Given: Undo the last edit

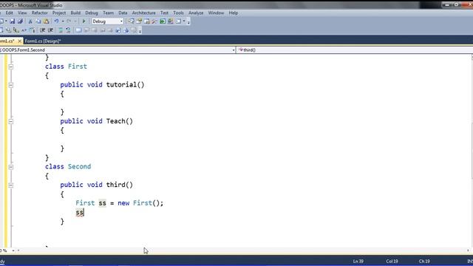Looking at the screenshot, I should click(x=56, y=21).
